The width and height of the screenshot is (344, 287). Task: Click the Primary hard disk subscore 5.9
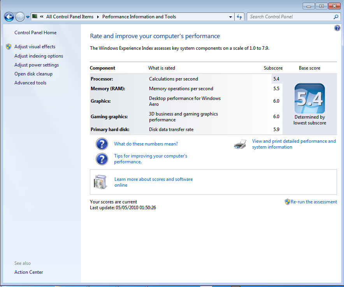click(276, 129)
